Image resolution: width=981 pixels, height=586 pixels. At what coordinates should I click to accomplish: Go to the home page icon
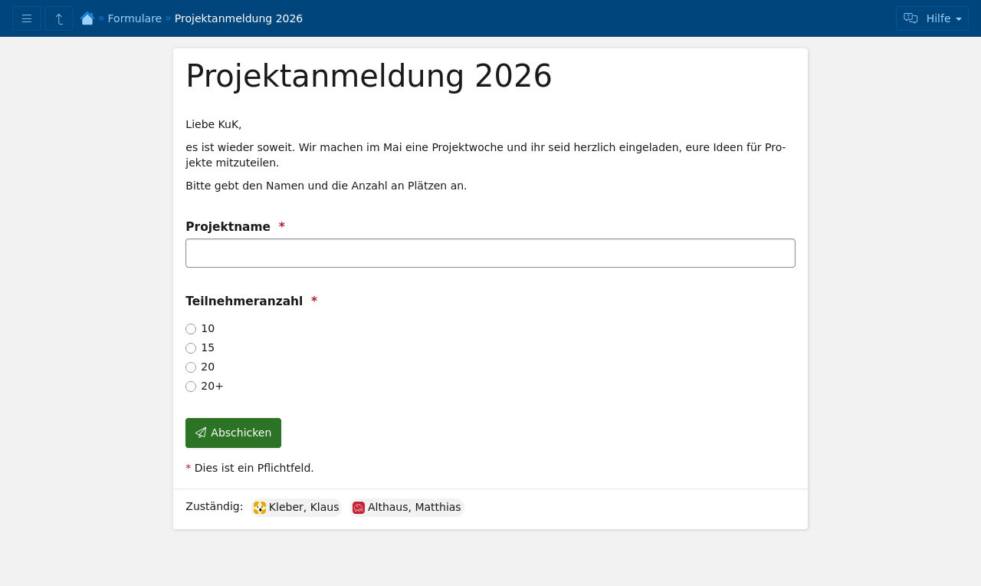87,18
